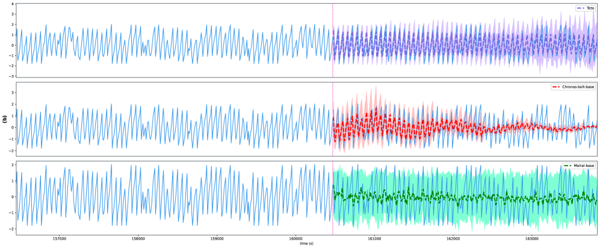The image size is (600, 248).
Task: Click the "time (s)" axis title
Action: tap(306, 243)
